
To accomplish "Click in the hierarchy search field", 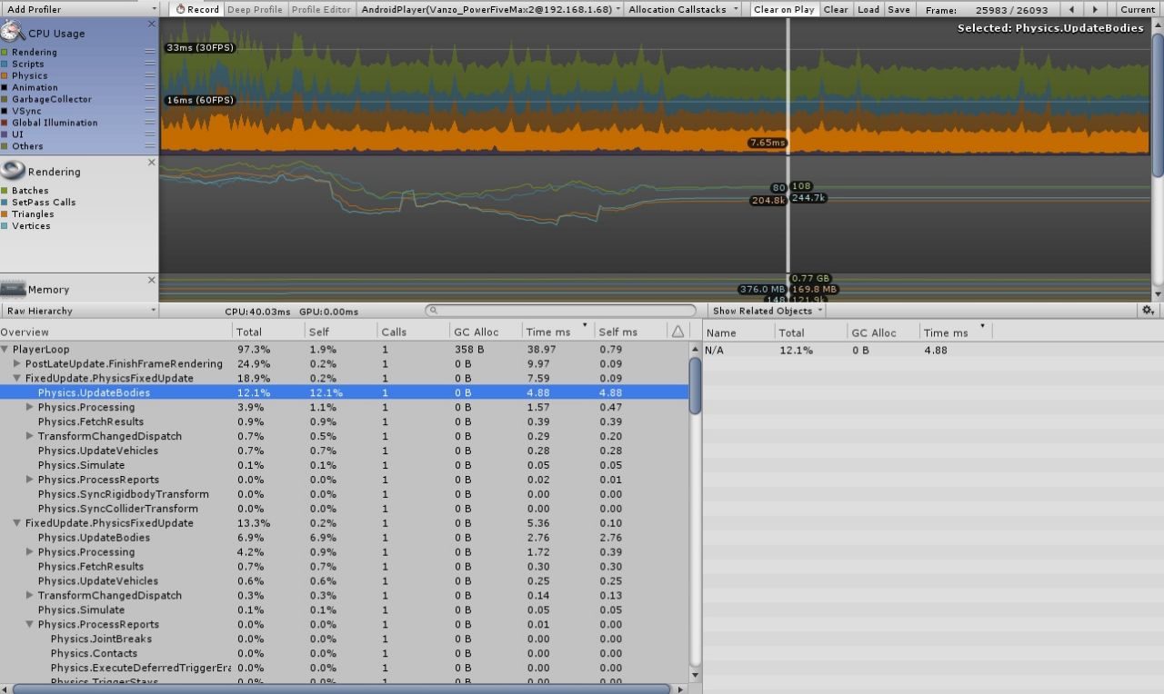I will pos(561,311).
